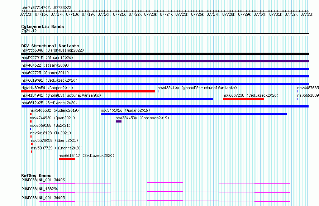The image size is (319, 206).
Task: Click the small red nsv4744930 marker
Action: [31, 121]
